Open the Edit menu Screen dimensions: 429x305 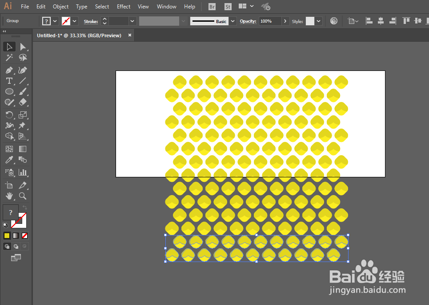tap(41, 7)
